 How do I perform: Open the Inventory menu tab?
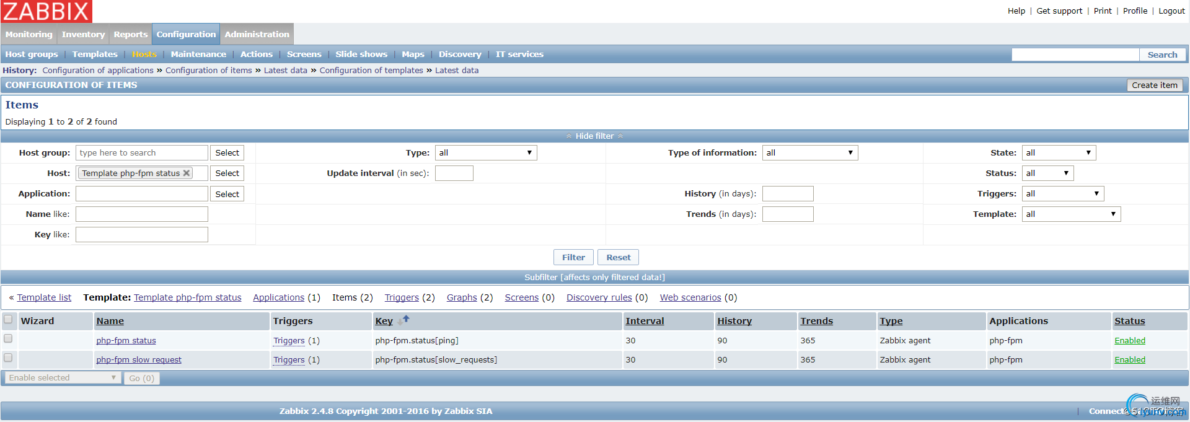pos(83,34)
